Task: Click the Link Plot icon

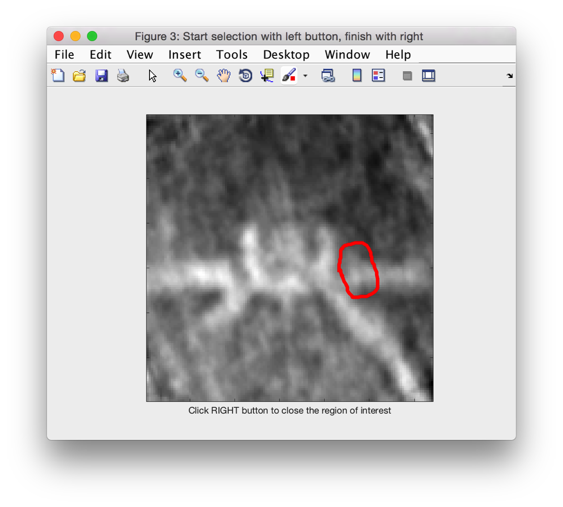Action: (328, 75)
